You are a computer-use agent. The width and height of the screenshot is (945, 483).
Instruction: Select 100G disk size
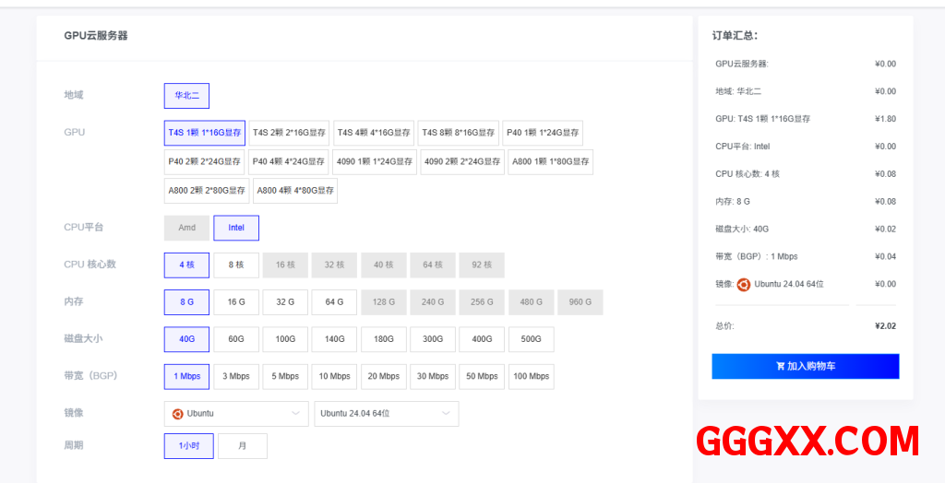[285, 339]
